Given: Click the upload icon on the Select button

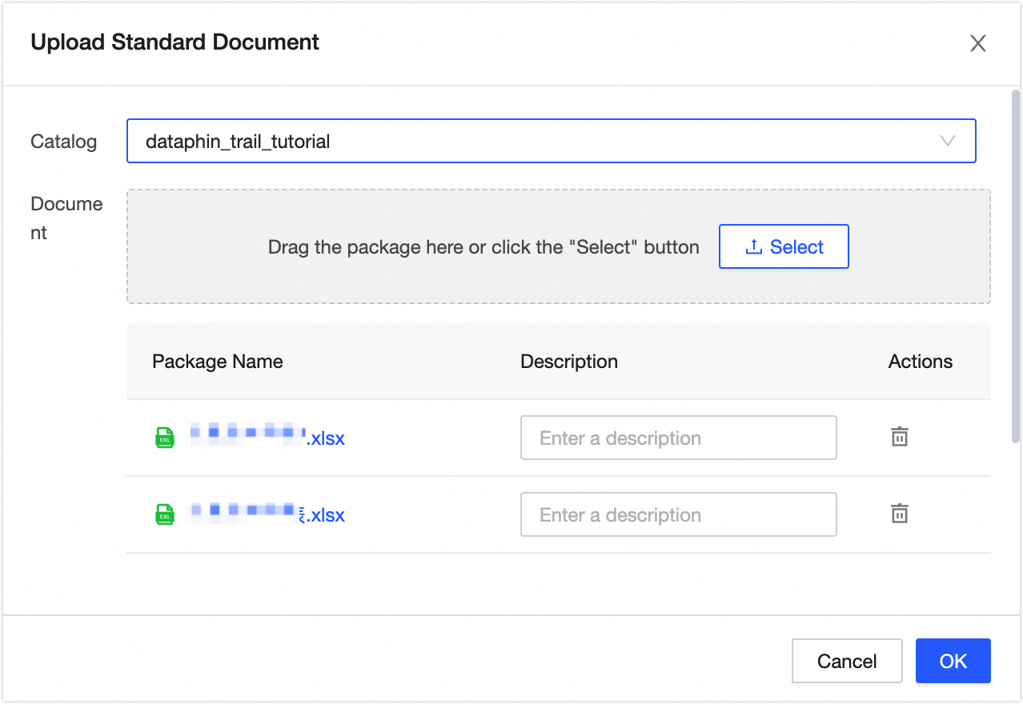Looking at the screenshot, I should point(752,247).
